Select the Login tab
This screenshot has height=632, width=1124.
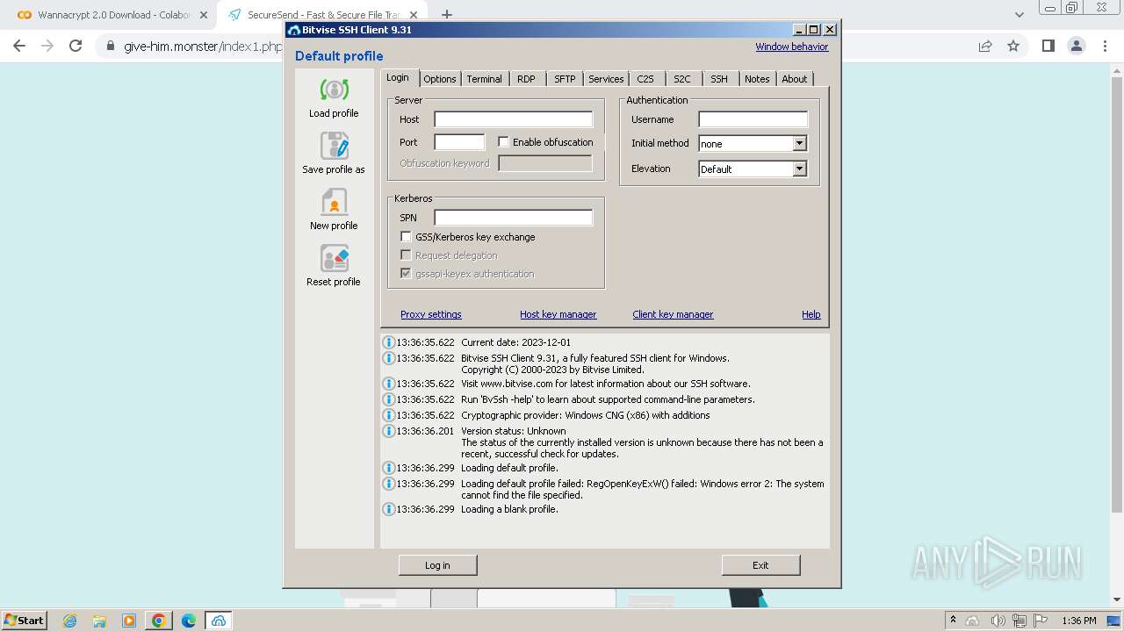[398, 78]
